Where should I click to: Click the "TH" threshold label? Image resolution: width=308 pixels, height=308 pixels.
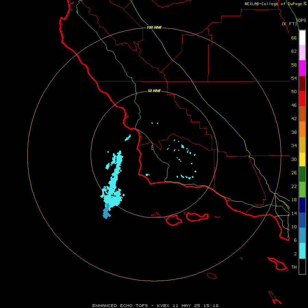tap(294, 267)
